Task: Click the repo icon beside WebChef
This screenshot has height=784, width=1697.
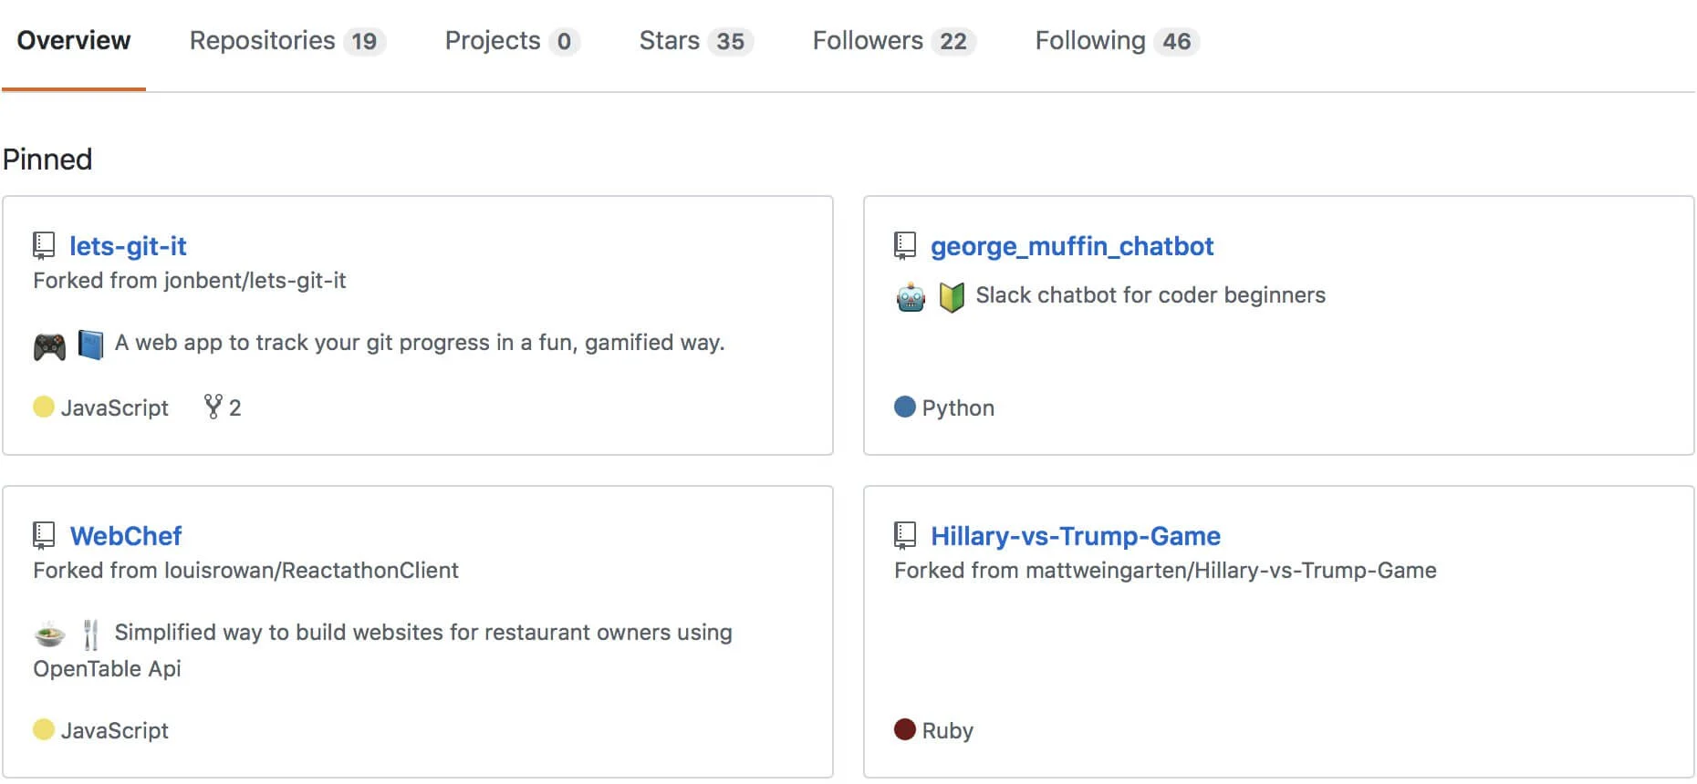Action: tap(44, 536)
